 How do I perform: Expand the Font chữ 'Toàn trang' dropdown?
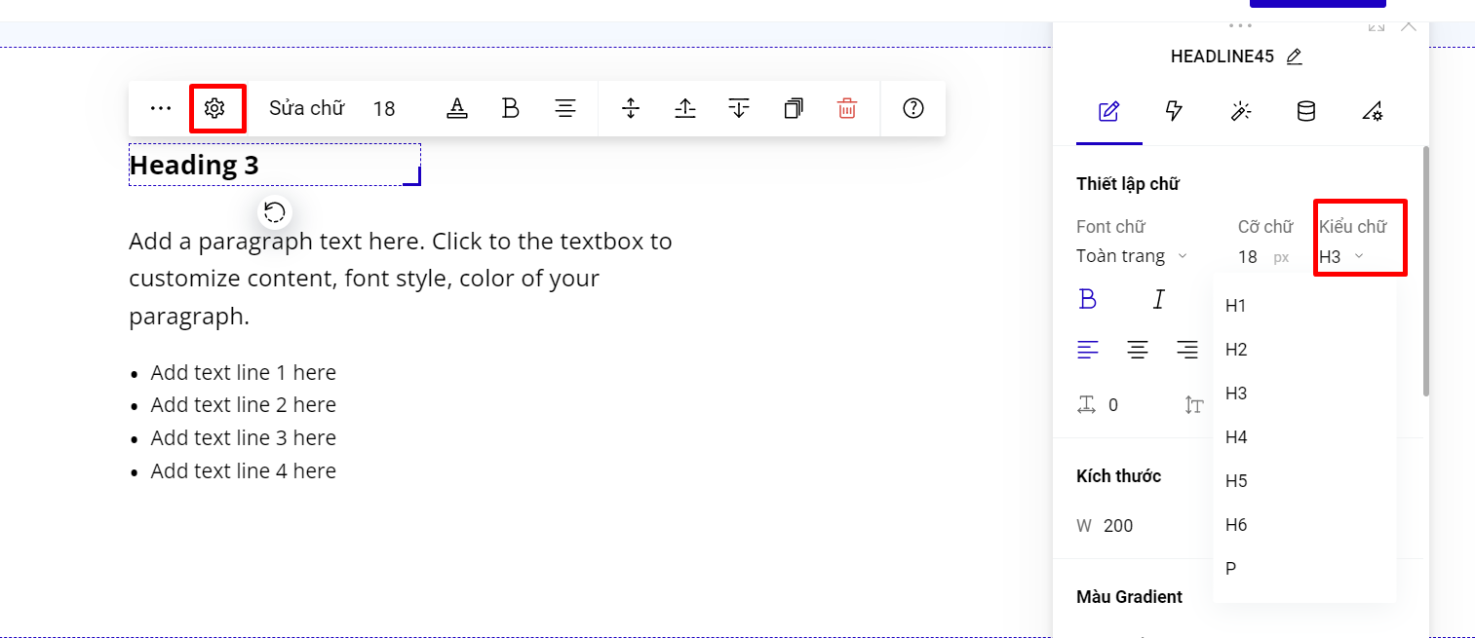tap(1131, 256)
